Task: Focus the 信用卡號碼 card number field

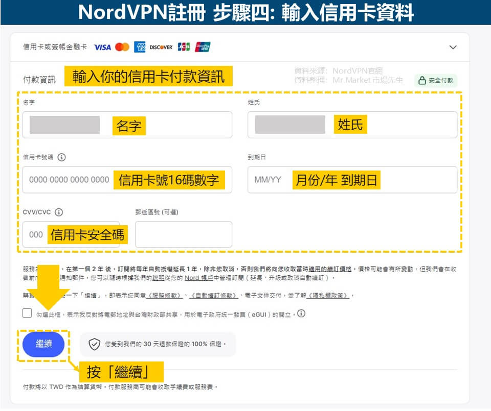Action: tap(127, 180)
